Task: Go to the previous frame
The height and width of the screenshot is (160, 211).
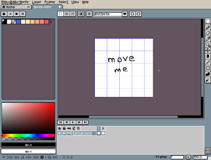Action: [x=66, y=122]
